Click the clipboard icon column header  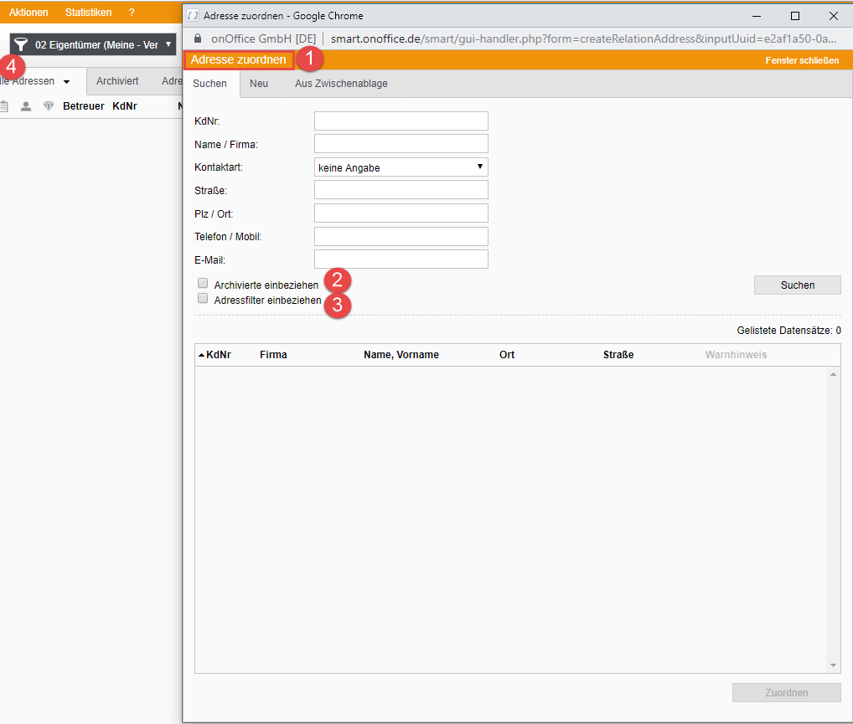(x=4, y=106)
